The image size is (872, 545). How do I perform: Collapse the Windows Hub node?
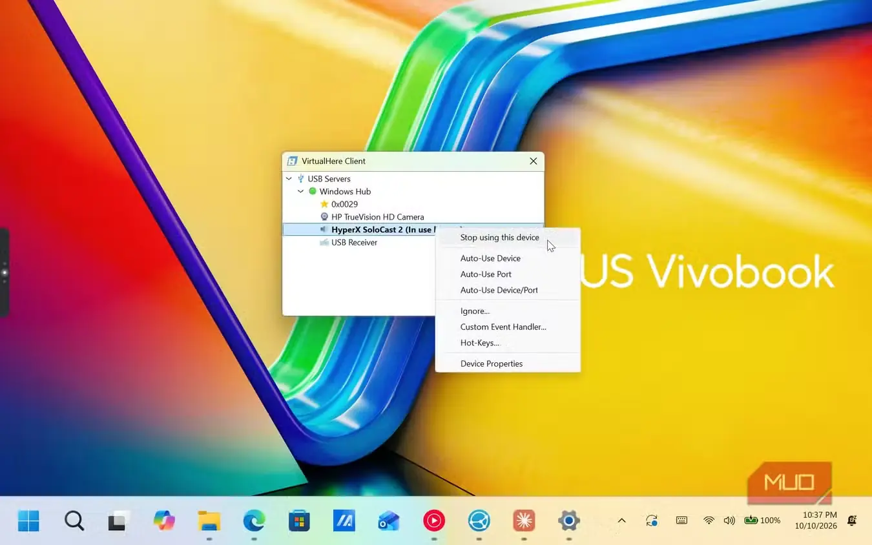(301, 192)
